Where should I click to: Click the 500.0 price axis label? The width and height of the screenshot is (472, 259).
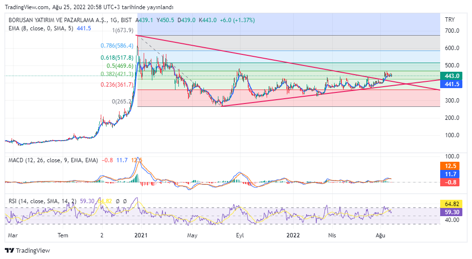tap(452, 65)
